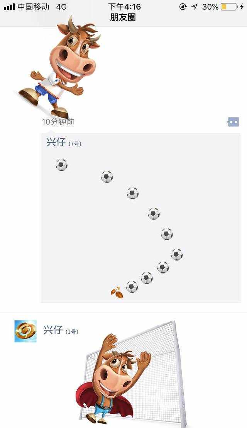Screen dimensions: 247x428
Task: Tap the comment bubble icon beside the post
Action: (x=233, y=122)
